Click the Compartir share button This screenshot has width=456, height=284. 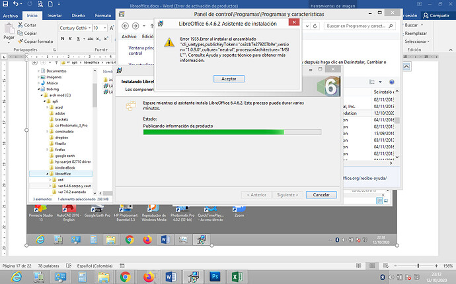(x=436, y=16)
